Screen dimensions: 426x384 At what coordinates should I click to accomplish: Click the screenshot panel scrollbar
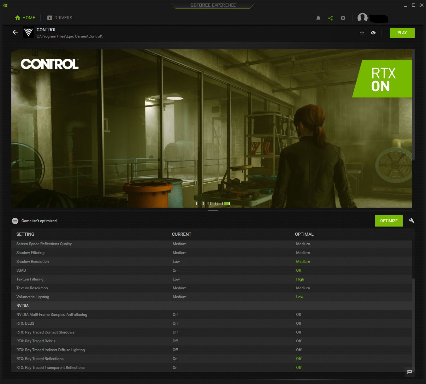pos(413,105)
